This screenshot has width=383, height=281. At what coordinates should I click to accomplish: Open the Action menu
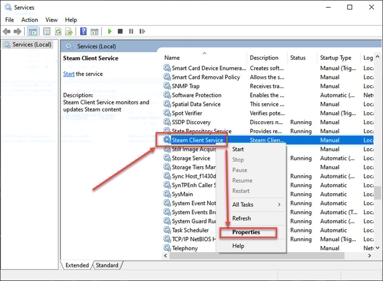coord(30,20)
